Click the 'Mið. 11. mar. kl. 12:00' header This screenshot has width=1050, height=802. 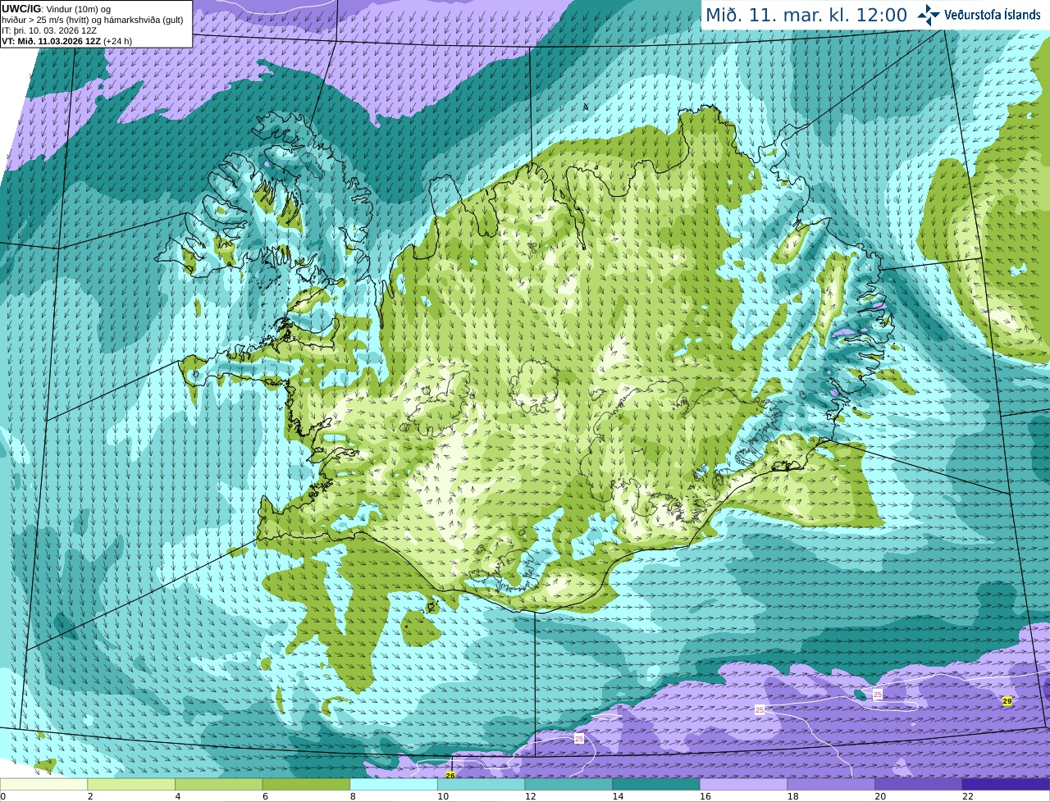(x=806, y=15)
